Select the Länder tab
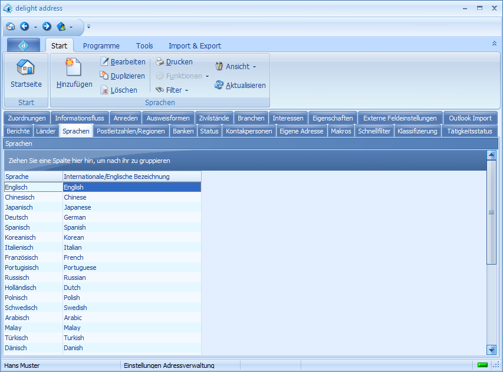This screenshot has width=503, height=372. (46, 131)
